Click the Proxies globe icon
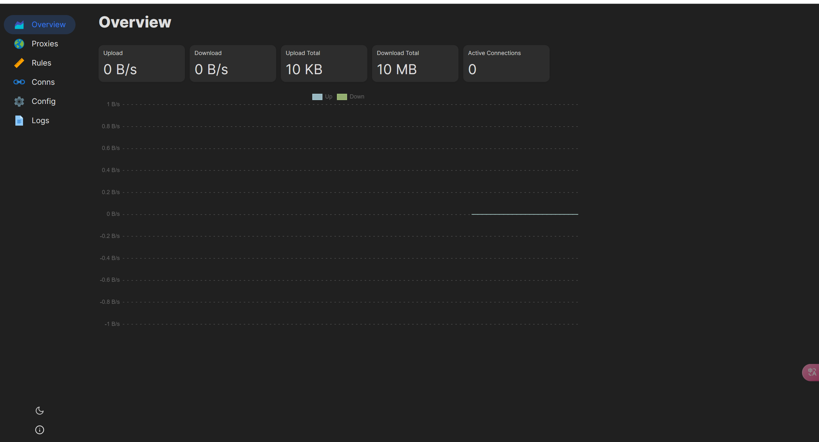Image resolution: width=819 pixels, height=442 pixels. click(19, 44)
